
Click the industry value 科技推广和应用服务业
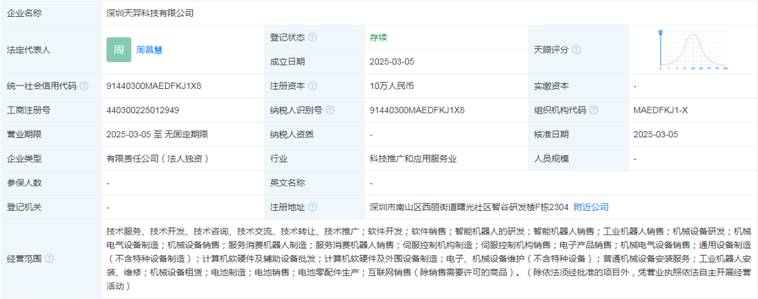click(x=413, y=159)
